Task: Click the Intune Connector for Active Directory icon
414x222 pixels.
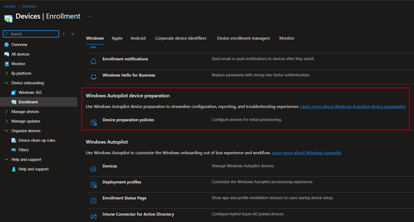Action: point(93,216)
